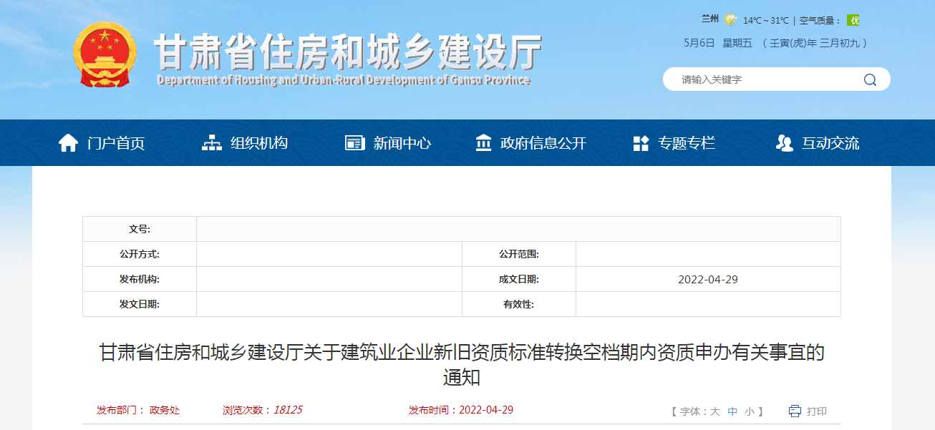Set font size to large 大

(x=714, y=411)
